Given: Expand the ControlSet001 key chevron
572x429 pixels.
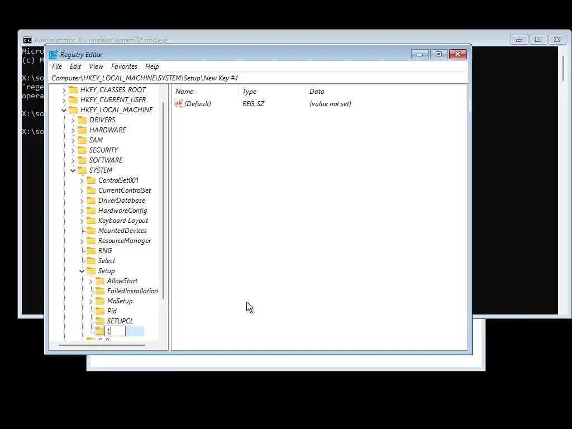Looking at the screenshot, I should (x=82, y=180).
